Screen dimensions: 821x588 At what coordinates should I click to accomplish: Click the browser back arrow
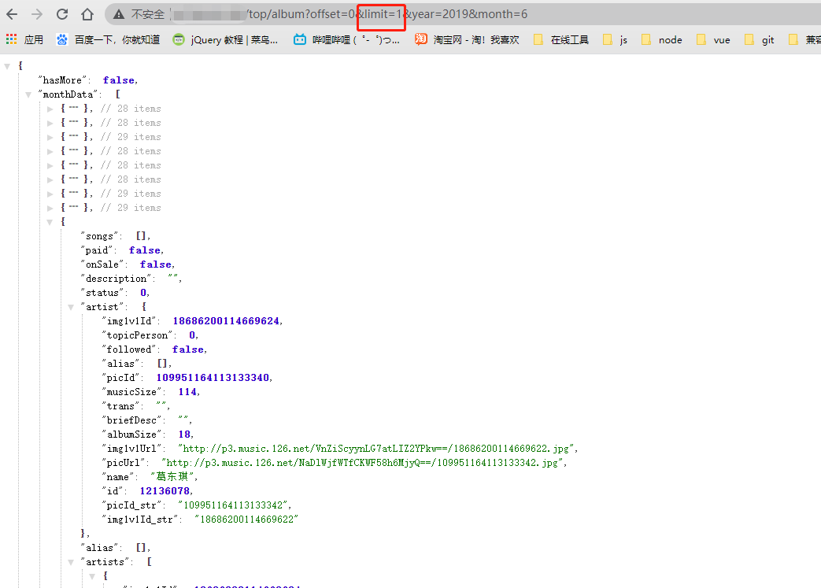click(11, 13)
